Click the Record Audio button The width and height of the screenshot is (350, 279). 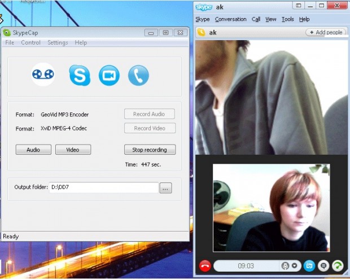click(150, 114)
